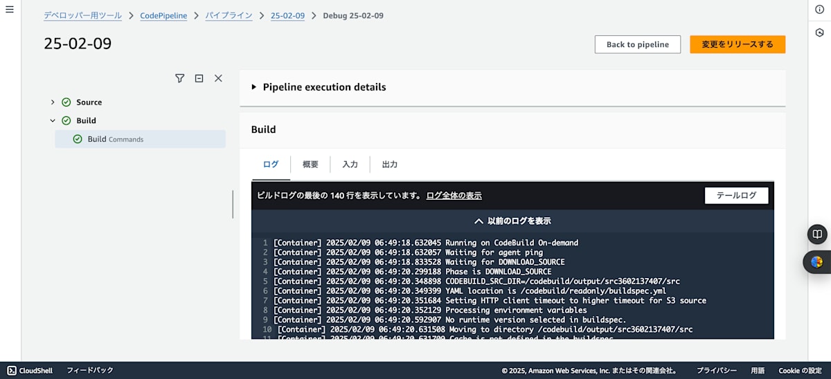Click the テールログ button

(x=737, y=196)
